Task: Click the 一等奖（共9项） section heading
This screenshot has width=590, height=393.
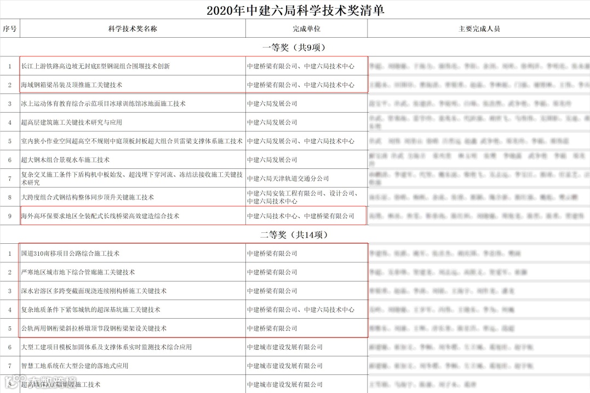Action: point(295,48)
